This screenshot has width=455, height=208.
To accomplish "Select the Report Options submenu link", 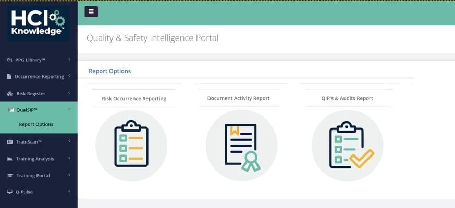I will click(x=36, y=124).
